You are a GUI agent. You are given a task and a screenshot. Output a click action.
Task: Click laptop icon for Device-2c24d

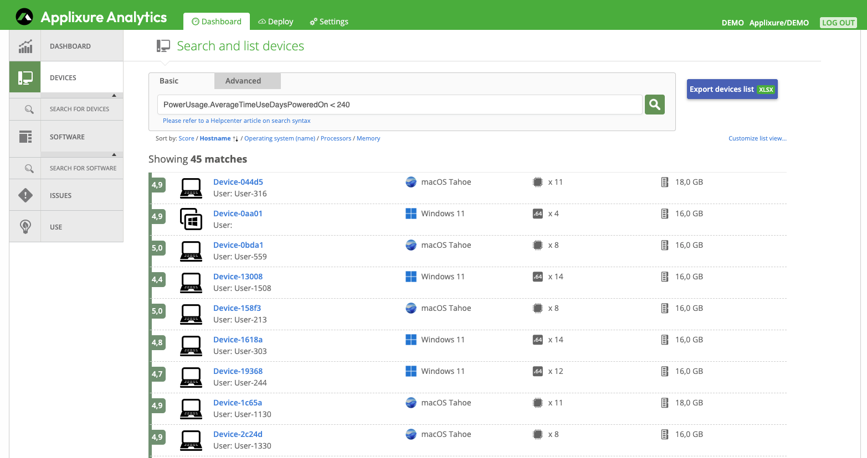point(191,440)
